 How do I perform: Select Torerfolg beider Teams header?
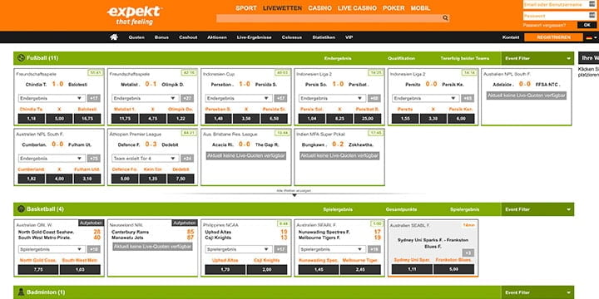[464, 58]
